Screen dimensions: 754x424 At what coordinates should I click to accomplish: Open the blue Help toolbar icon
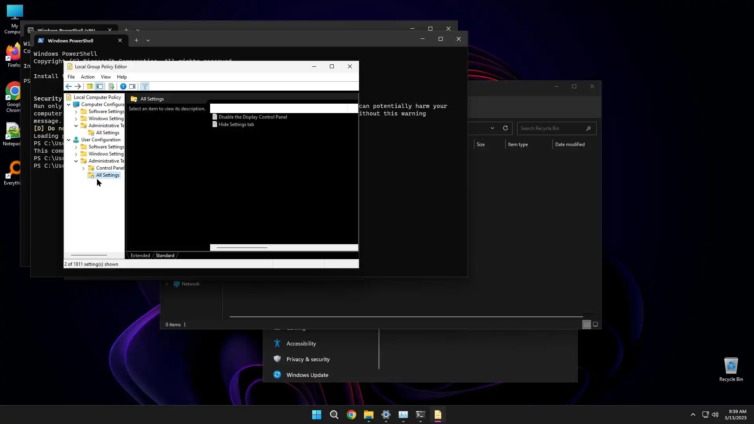tap(123, 86)
